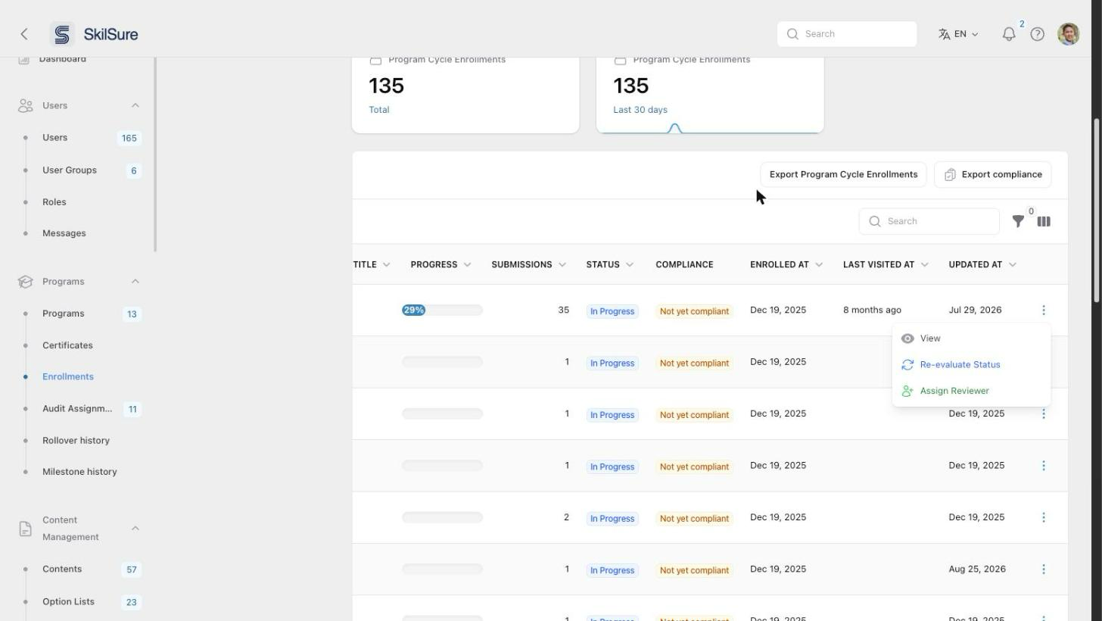The image size is (1102, 621).
Task: Open the table filter funnel icon
Action: coord(1018,221)
